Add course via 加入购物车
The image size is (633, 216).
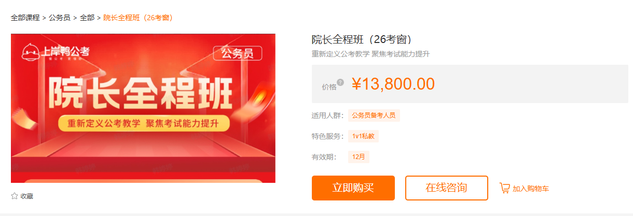pos(531,189)
